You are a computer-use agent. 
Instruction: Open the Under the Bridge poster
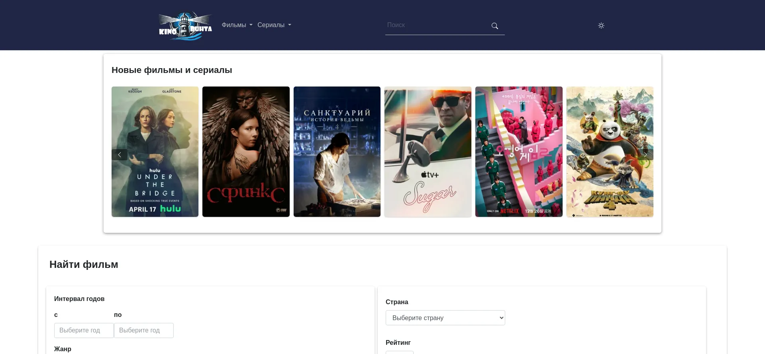155,151
